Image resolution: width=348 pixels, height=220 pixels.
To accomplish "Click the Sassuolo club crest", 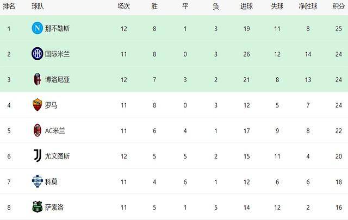I will coord(37,207).
